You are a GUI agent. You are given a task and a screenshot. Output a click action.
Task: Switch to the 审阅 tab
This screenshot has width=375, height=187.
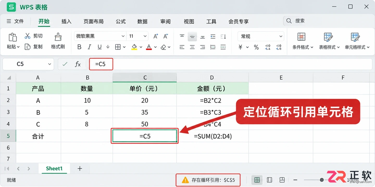166,21
